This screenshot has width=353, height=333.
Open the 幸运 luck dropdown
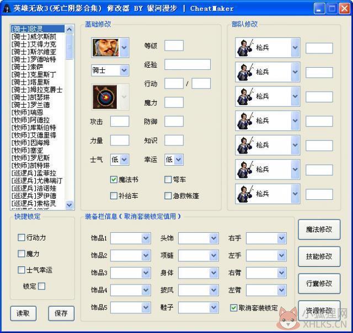coord(179,160)
